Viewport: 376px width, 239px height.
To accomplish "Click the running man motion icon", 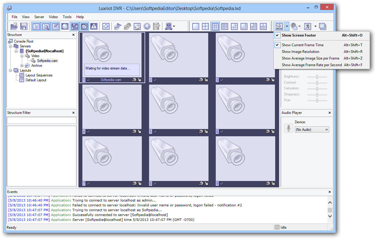I will coord(307,26).
